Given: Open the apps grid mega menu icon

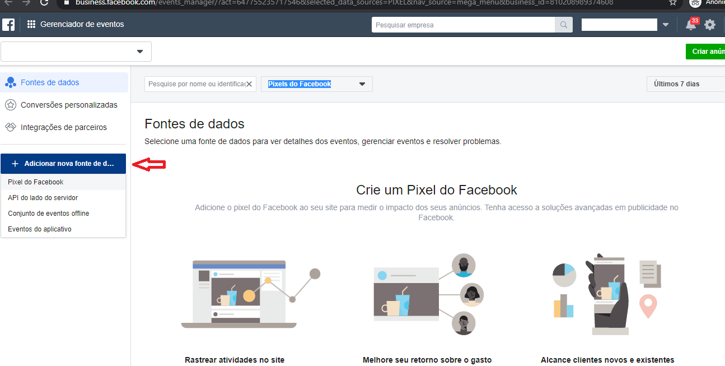Looking at the screenshot, I should 31,25.
